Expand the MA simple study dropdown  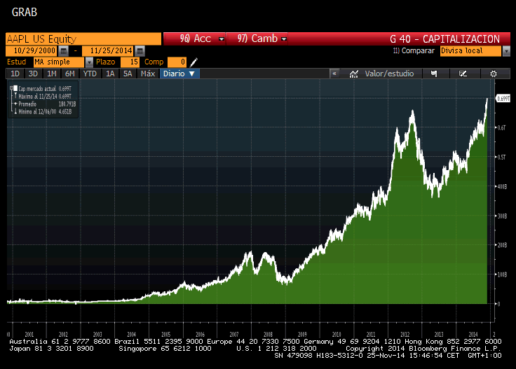click(89, 62)
